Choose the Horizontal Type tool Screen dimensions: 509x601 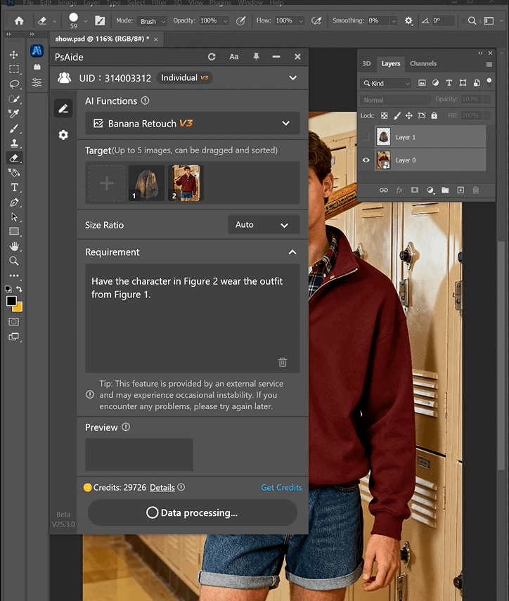pos(14,188)
